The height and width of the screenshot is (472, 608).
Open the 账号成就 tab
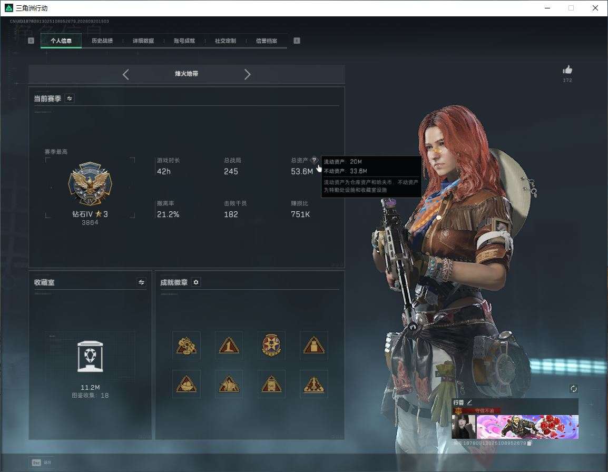coord(184,41)
